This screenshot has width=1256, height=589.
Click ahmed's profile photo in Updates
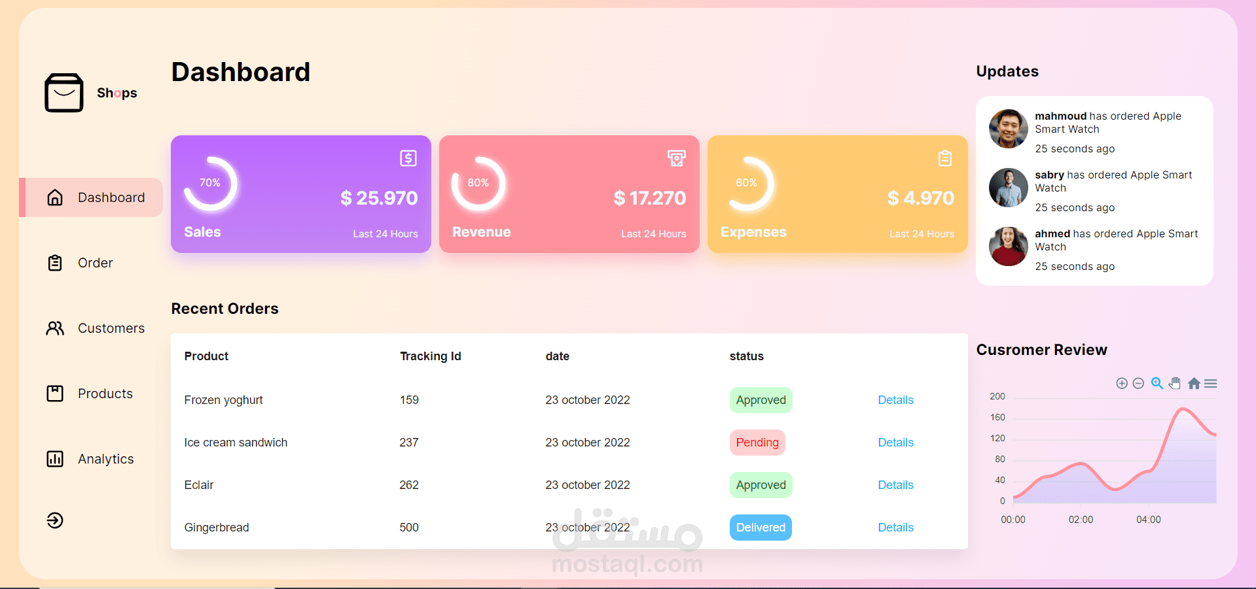tap(1009, 246)
